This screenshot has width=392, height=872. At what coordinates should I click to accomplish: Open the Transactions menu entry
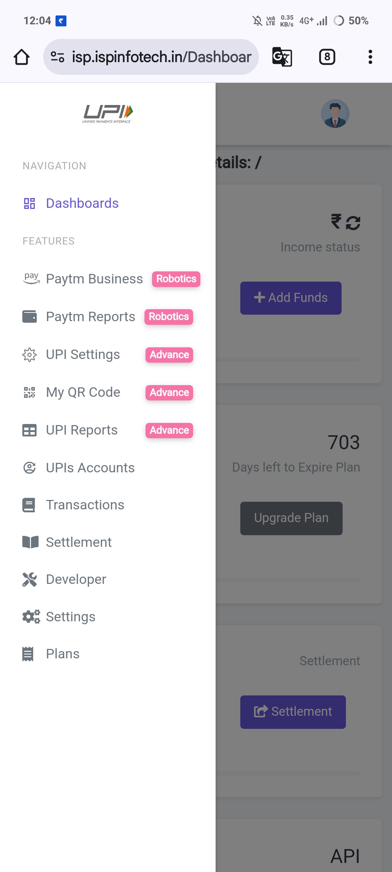[x=85, y=505]
